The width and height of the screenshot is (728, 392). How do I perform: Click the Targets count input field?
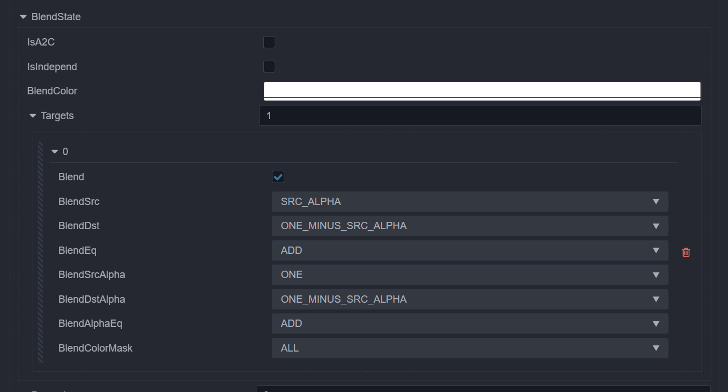click(x=480, y=116)
